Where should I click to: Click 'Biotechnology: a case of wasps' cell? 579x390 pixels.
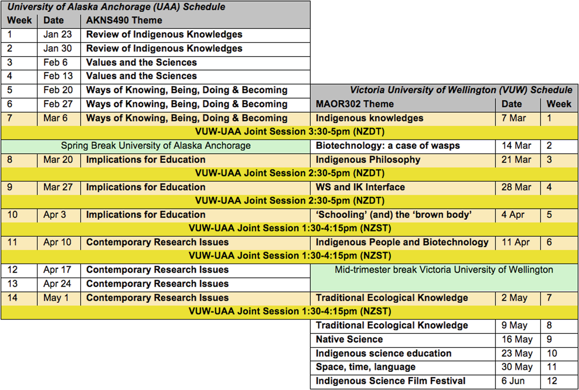[403, 146]
